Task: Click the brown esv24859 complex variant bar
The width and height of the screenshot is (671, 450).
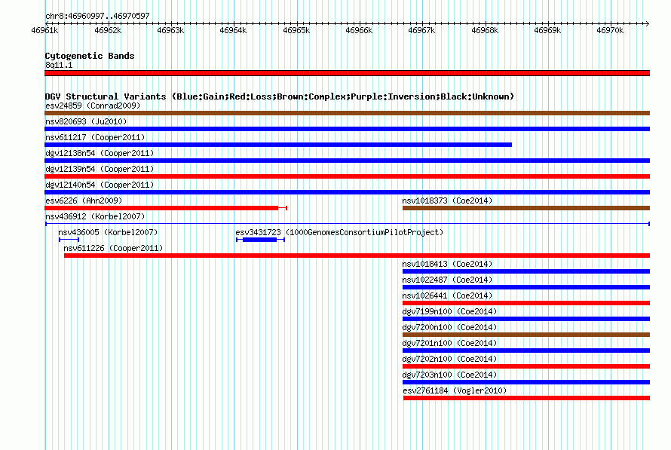Action: point(347,113)
